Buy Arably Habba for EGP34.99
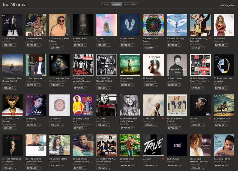This screenshot has width=238, height=171. point(219,165)
